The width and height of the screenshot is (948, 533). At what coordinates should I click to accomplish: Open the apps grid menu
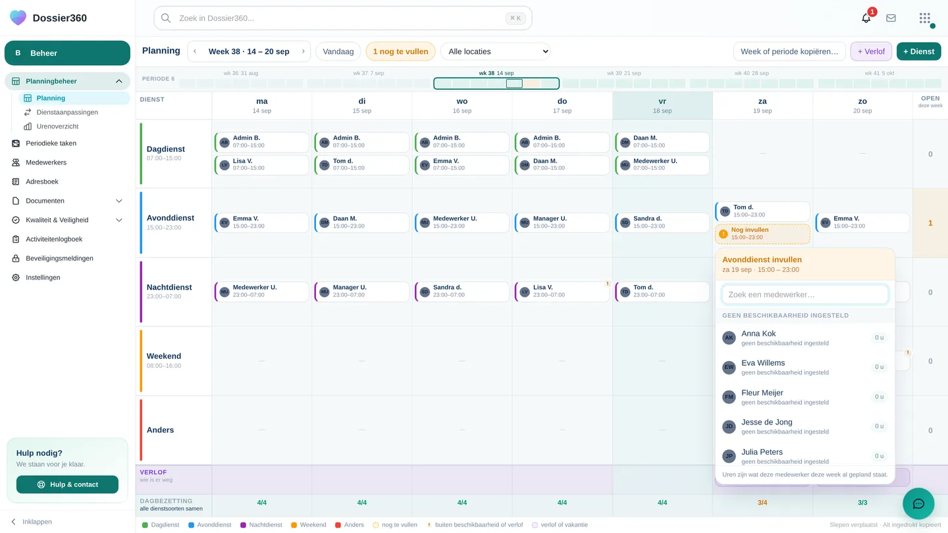(925, 18)
